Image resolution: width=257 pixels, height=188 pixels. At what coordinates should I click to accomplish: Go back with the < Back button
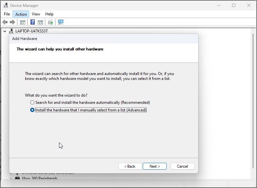(130, 166)
